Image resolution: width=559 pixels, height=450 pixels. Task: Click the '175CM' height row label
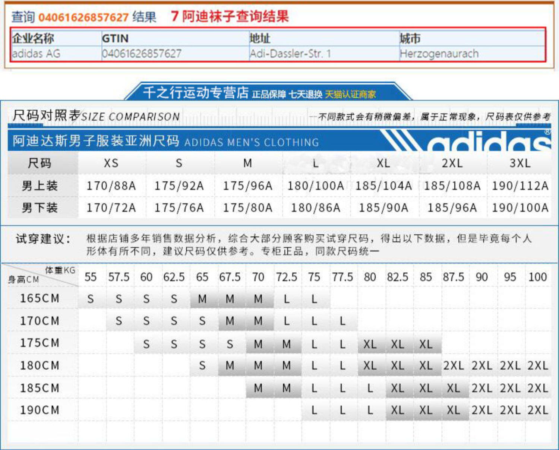[40, 343]
